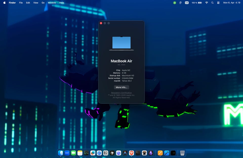The width and height of the screenshot is (243, 158).
Task: Open the Apple menu
Action: click(x=4, y=3)
